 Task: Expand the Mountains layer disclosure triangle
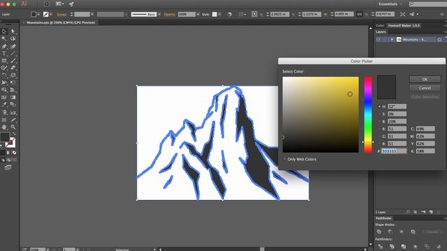click(393, 40)
